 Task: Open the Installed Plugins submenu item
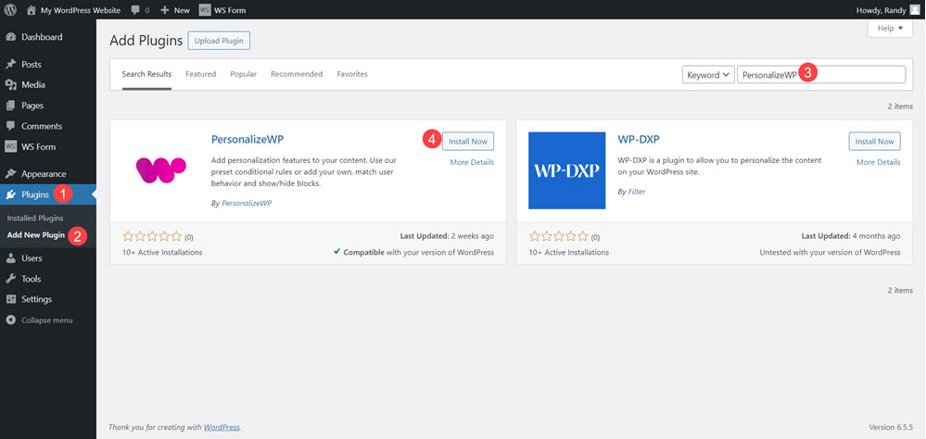[35, 219]
